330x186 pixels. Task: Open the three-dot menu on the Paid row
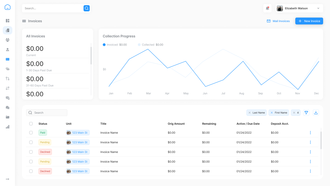pos(310,133)
